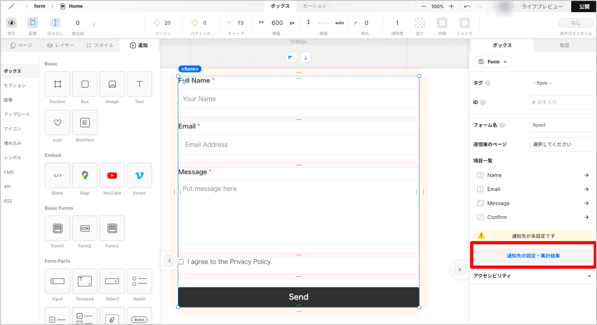Open the Name item arrow
Viewport: 597px width, 325px height.
[586, 175]
